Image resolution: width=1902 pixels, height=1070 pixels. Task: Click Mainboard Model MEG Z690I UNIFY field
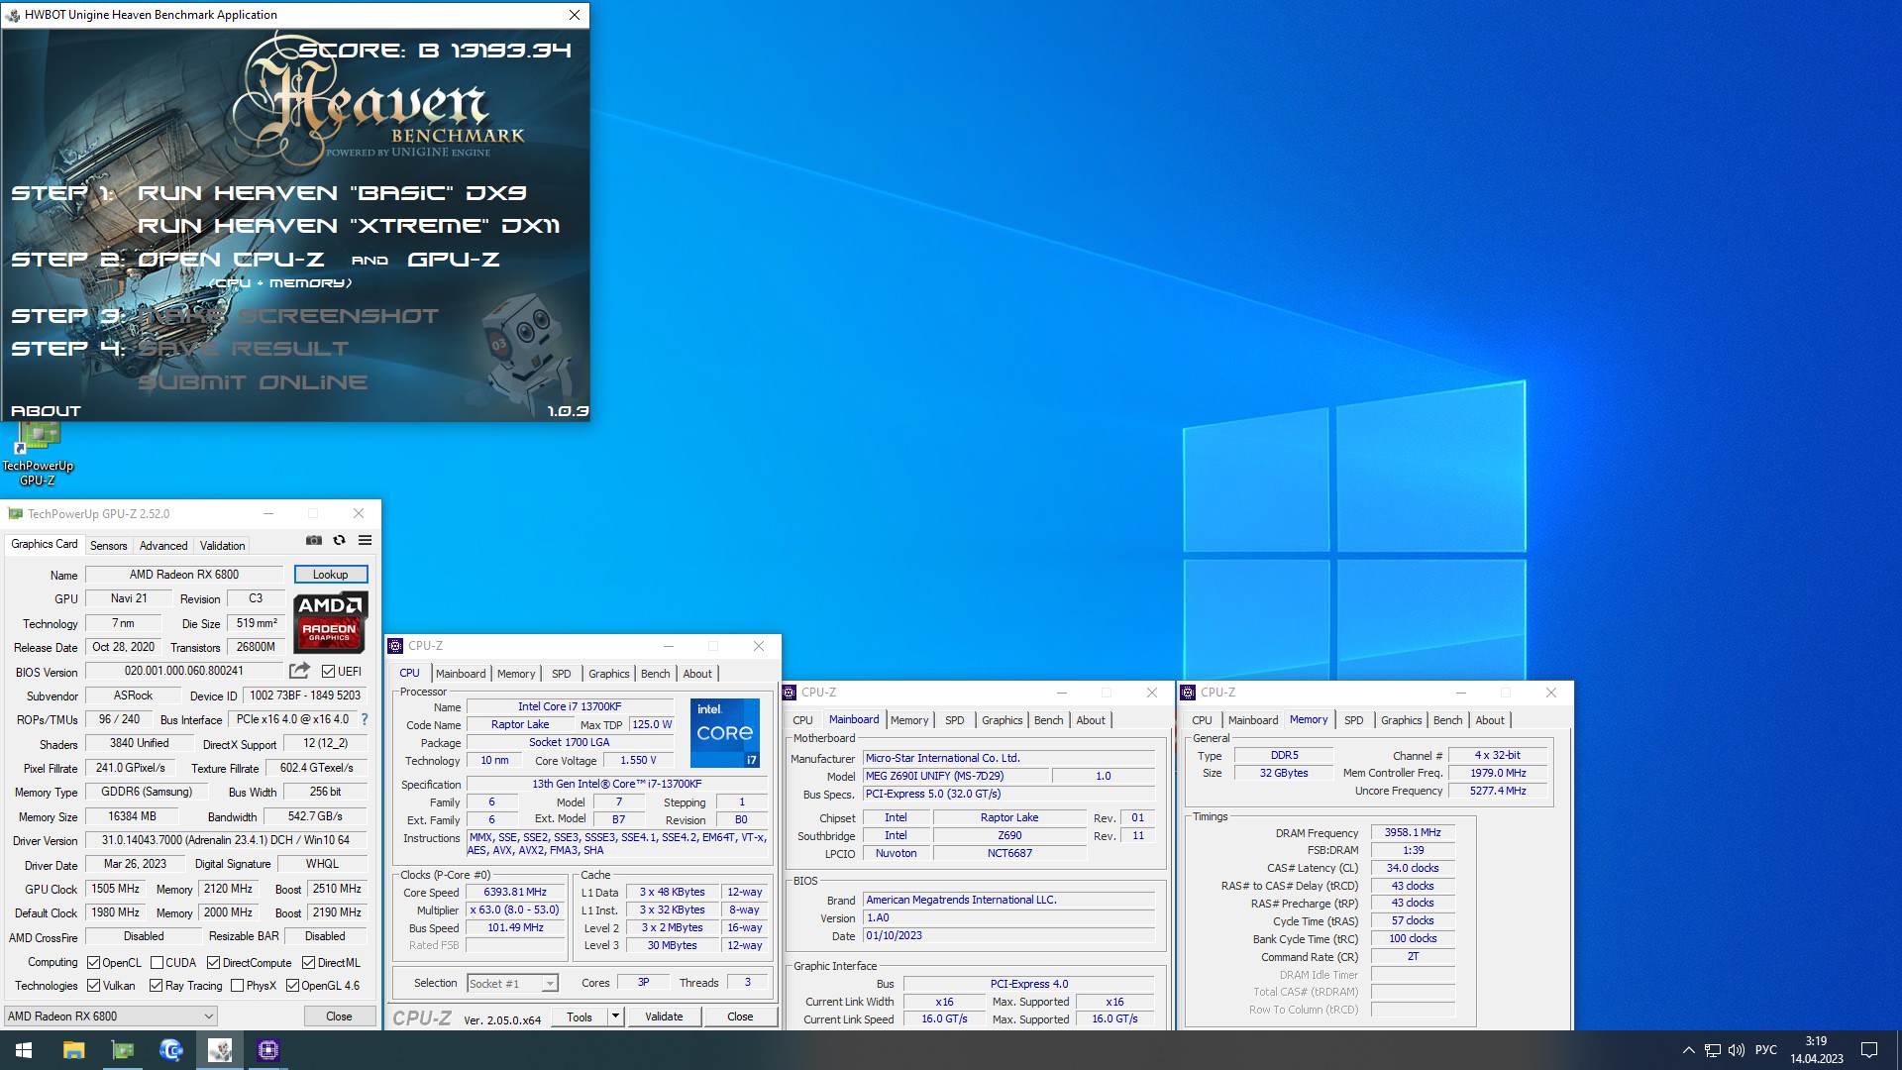click(954, 776)
